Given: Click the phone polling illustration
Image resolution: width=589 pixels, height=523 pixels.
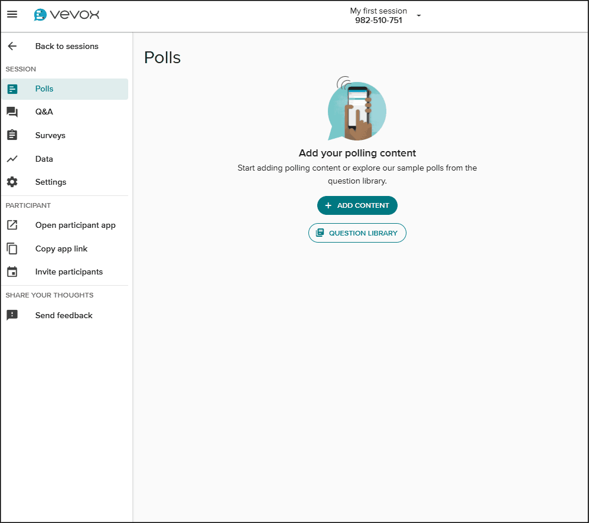Looking at the screenshot, I should [x=357, y=110].
